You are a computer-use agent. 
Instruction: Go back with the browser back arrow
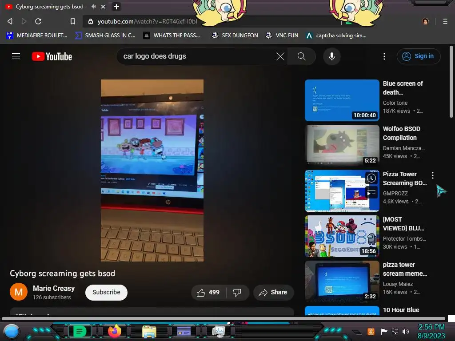10,21
